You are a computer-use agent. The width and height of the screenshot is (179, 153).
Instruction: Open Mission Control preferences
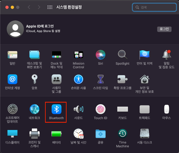click(78, 55)
